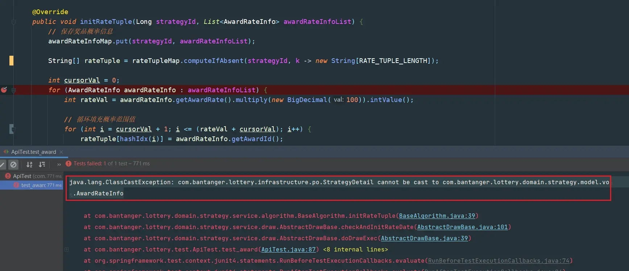The height and width of the screenshot is (271, 629).
Task: Click the red tests failed status icon
Action: click(69, 164)
